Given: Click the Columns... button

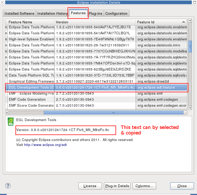Looking at the screenshot, I should pyautogui.click(x=144, y=186).
